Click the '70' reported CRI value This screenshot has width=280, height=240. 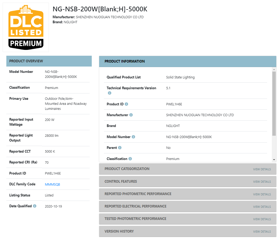pyautogui.click(x=47, y=163)
